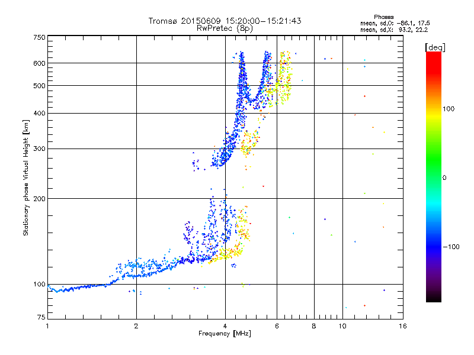Click x-axis tick label '6'
Image resolution: width=474 pixels, height=355 pixels.
(277, 326)
